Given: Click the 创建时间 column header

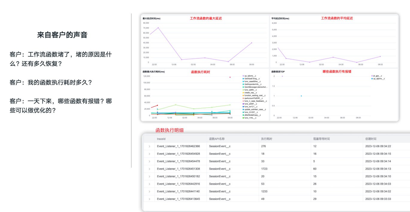Looking at the screenshot, I should click(x=371, y=139).
